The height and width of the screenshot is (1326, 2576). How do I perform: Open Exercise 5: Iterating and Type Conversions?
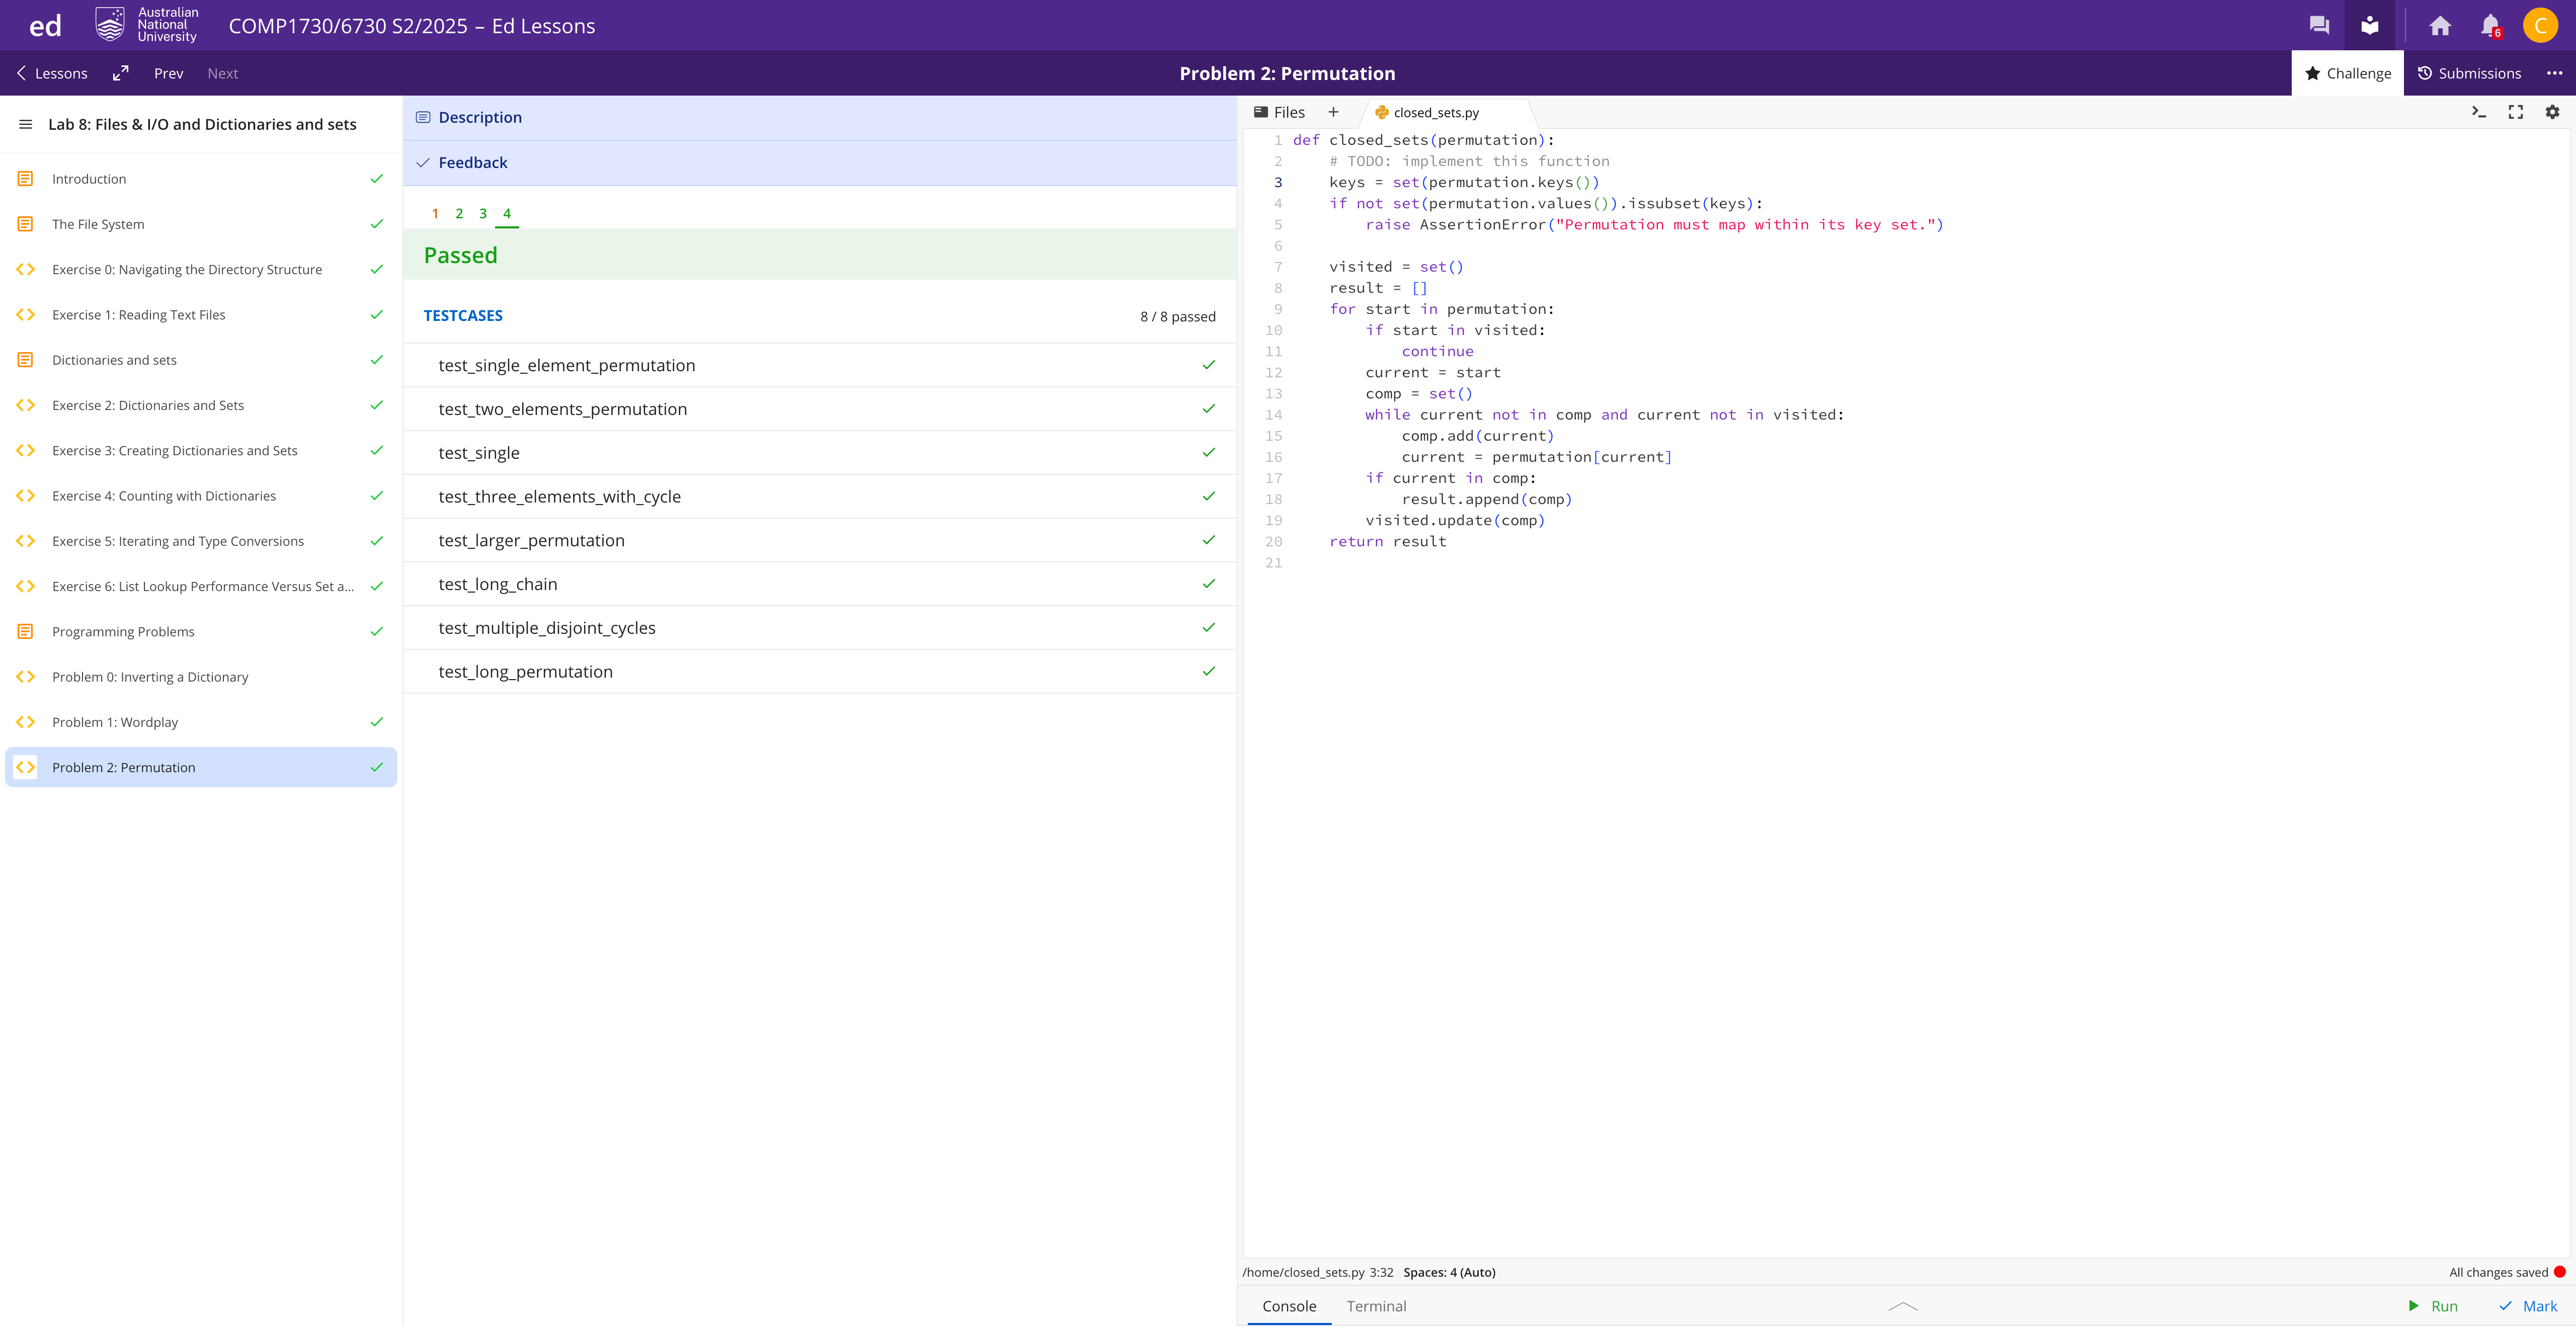pyautogui.click(x=201, y=541)
